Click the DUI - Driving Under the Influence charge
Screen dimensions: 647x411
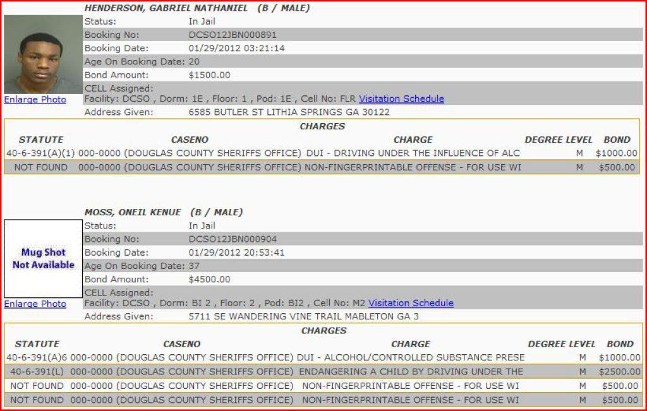point(413,153)
